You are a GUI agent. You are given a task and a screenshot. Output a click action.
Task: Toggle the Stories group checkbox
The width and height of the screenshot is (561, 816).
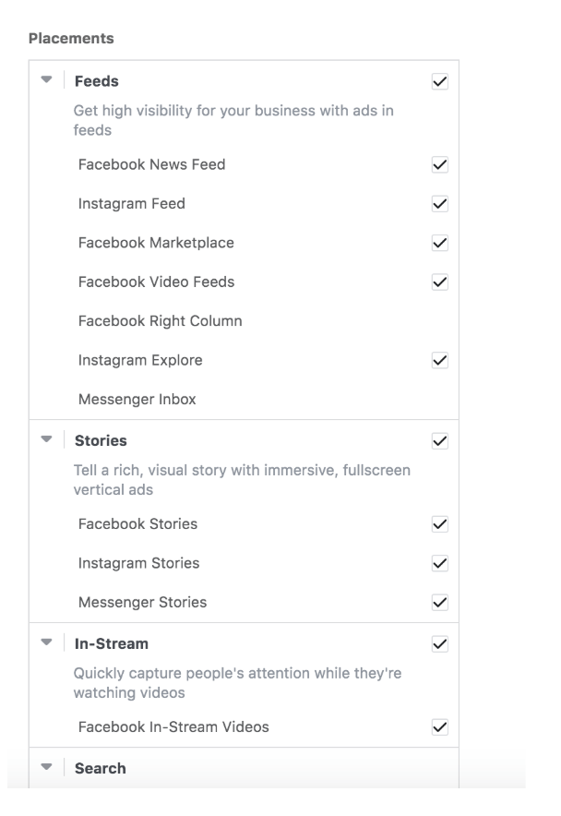tap(439, 441)
